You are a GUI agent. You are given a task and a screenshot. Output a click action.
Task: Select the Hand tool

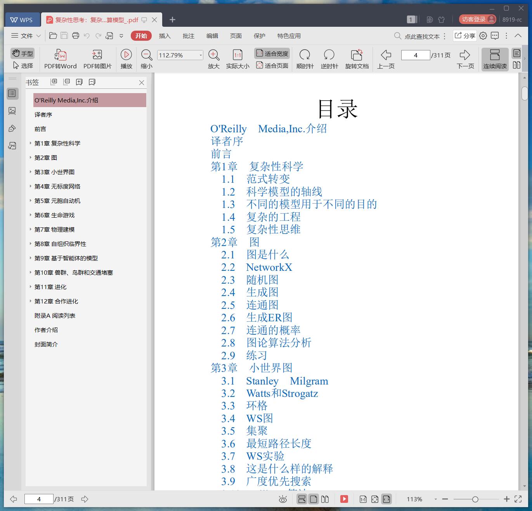click(23, 54)
